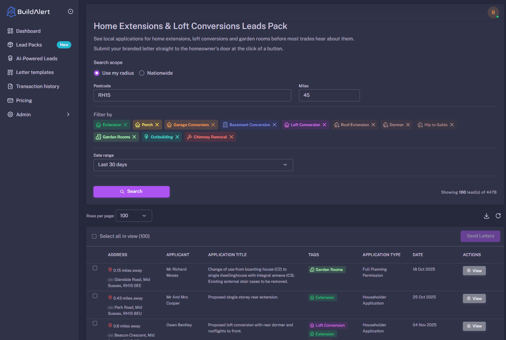The image size is (506, 340).
Task: Open Letter templates via its sidebar icon
Action: coord(10,72)
